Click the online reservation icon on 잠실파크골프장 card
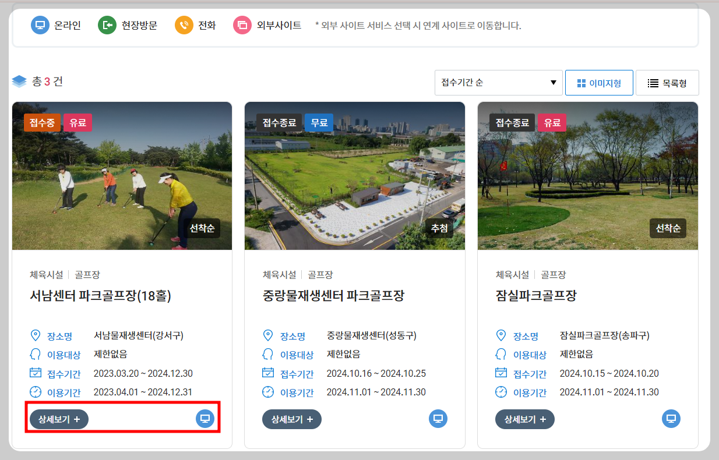The height and width of the screenshot is (460, 719). (671, 419)
